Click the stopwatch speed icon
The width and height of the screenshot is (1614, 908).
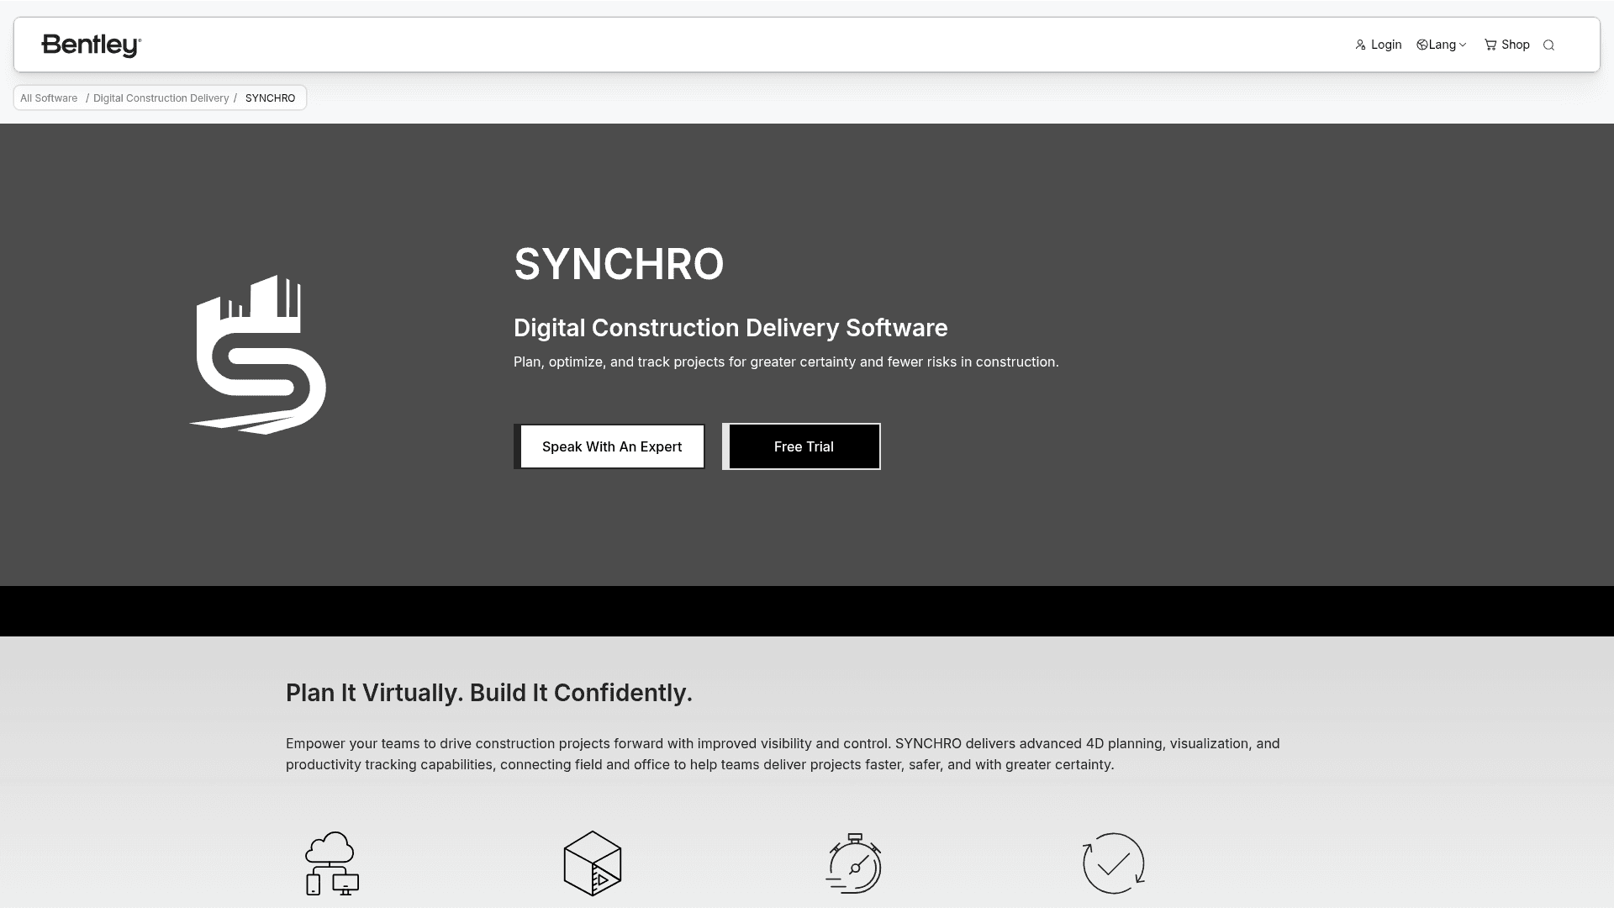pos(853,863)
